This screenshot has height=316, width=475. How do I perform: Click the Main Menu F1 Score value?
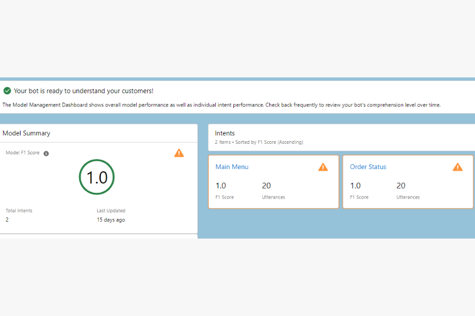click(221, 185)
